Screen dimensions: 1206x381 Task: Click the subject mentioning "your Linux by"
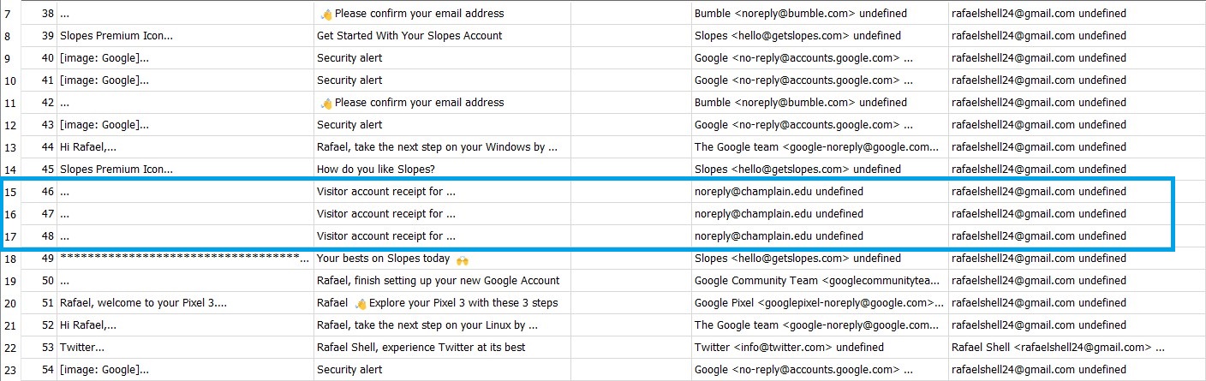[x=427, y=325]
